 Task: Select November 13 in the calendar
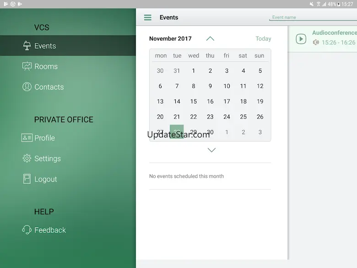click(x=160, y=101)
